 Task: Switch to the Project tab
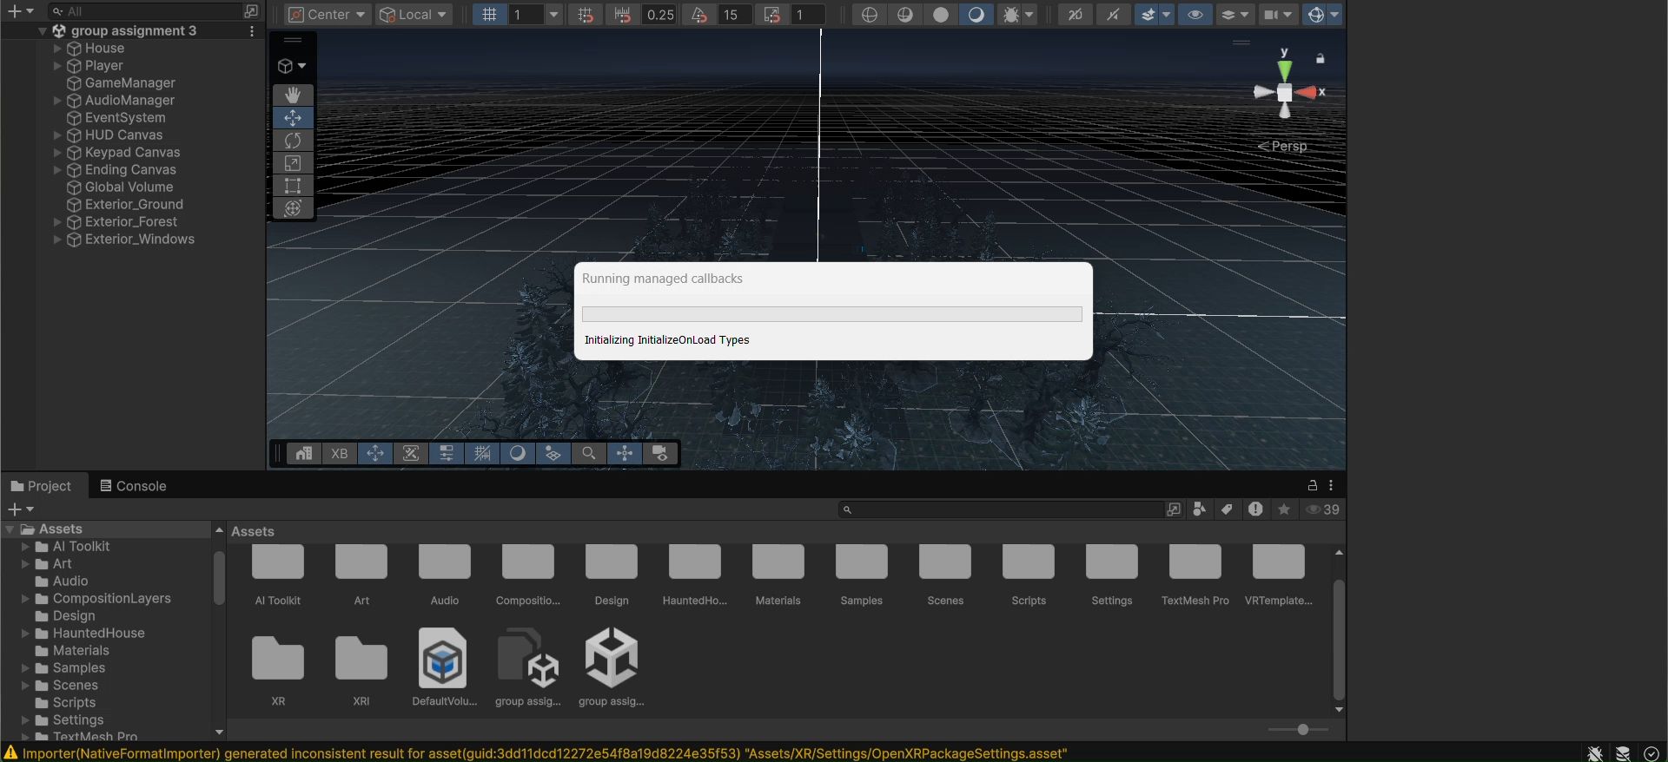41,486
